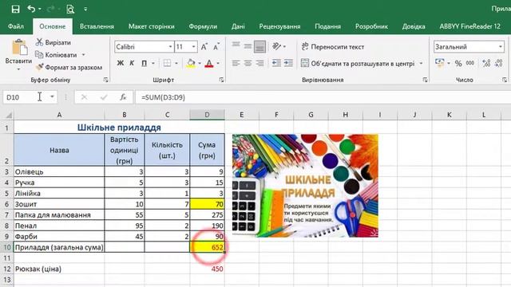This screenshot has height=287, width=511.
Task: Open the Файл tab
Action: pyautogui.click(x=16, y=26)
